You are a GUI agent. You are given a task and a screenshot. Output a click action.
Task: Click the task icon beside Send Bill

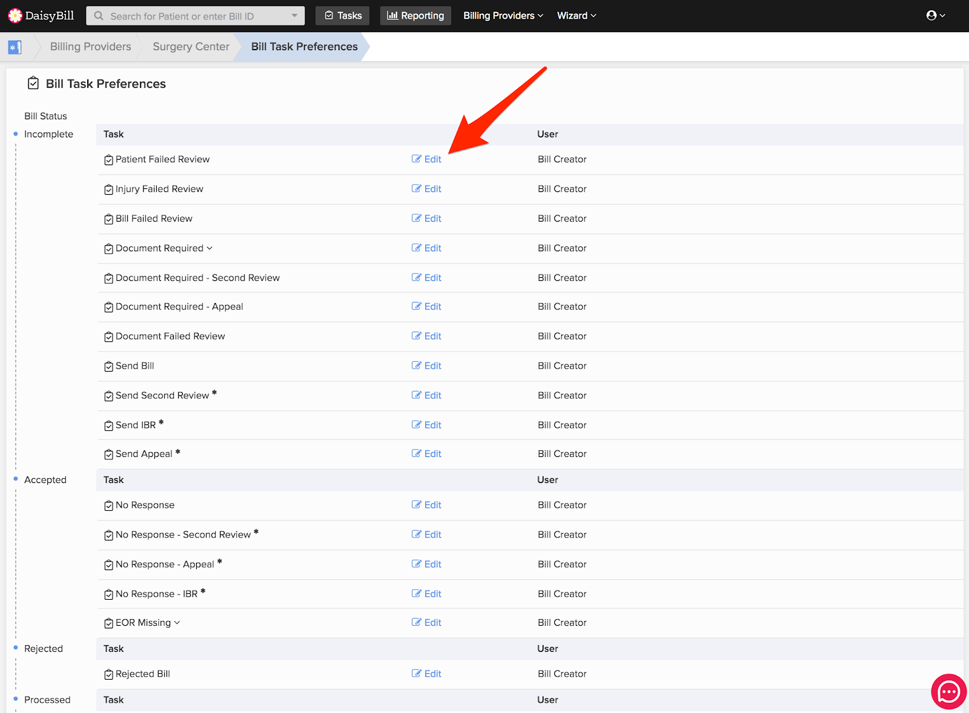(108, 366)
